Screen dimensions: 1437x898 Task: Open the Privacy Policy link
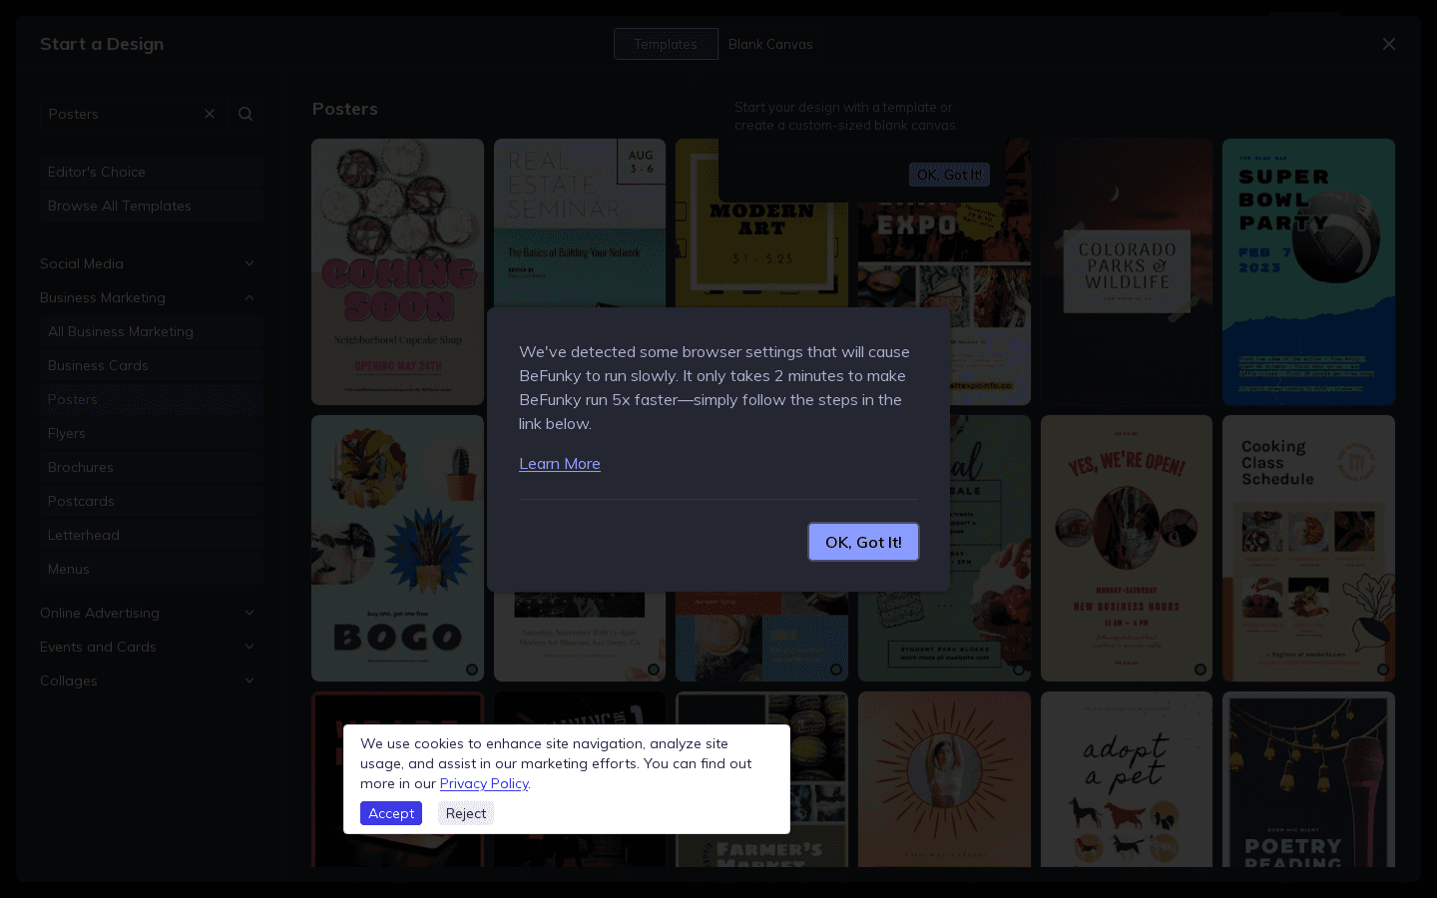pyautogui.click(x=484, y=783)
